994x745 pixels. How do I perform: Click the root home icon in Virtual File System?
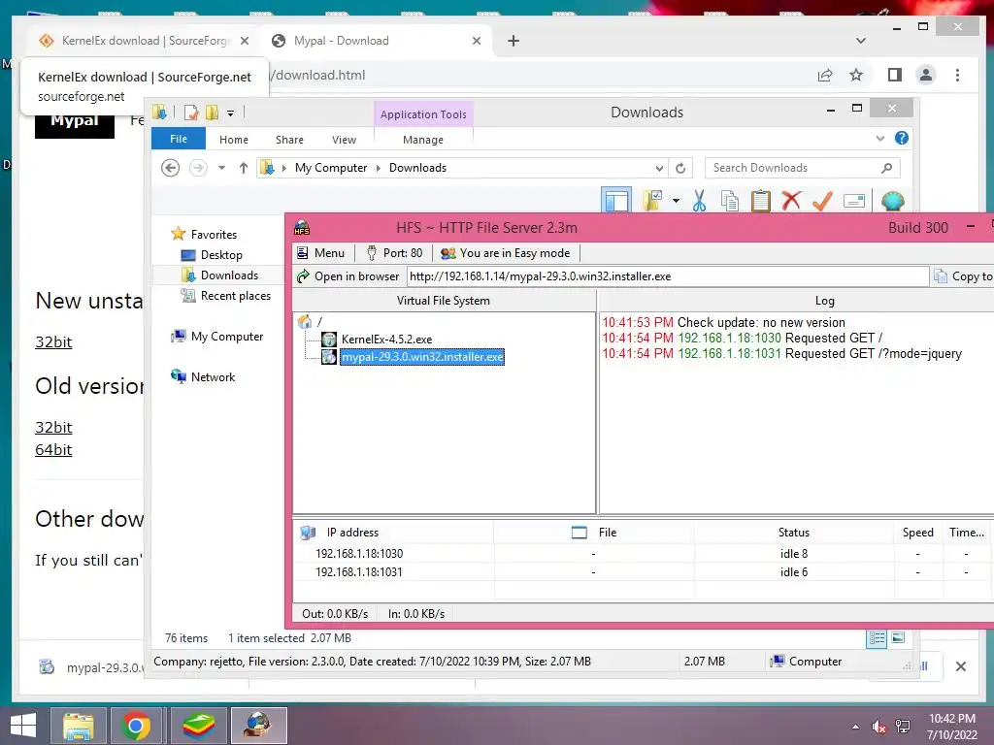304,322
